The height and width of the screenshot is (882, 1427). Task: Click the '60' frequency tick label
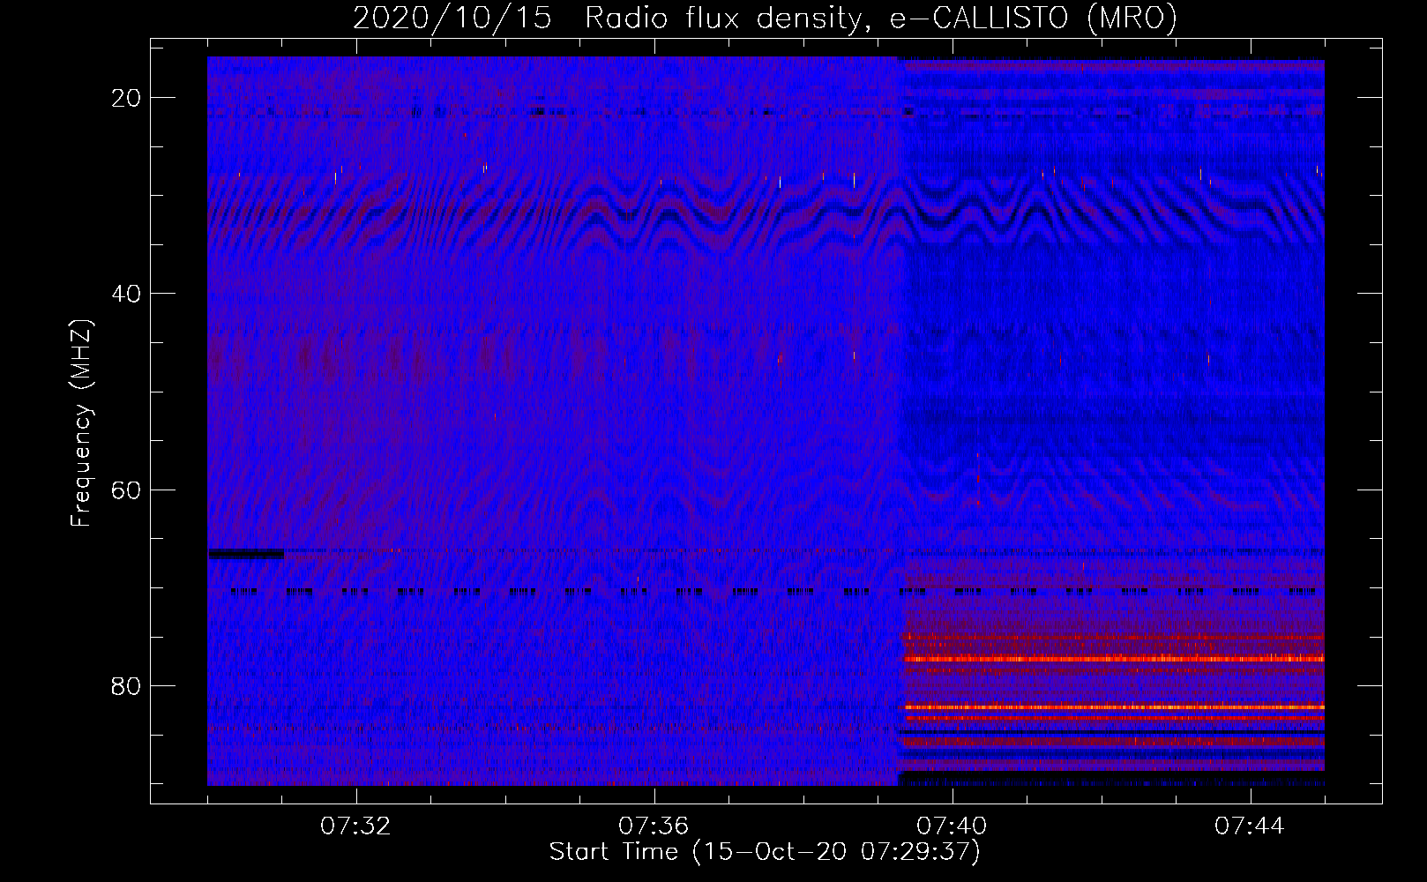pyautogui.click(x=127, y=490)
